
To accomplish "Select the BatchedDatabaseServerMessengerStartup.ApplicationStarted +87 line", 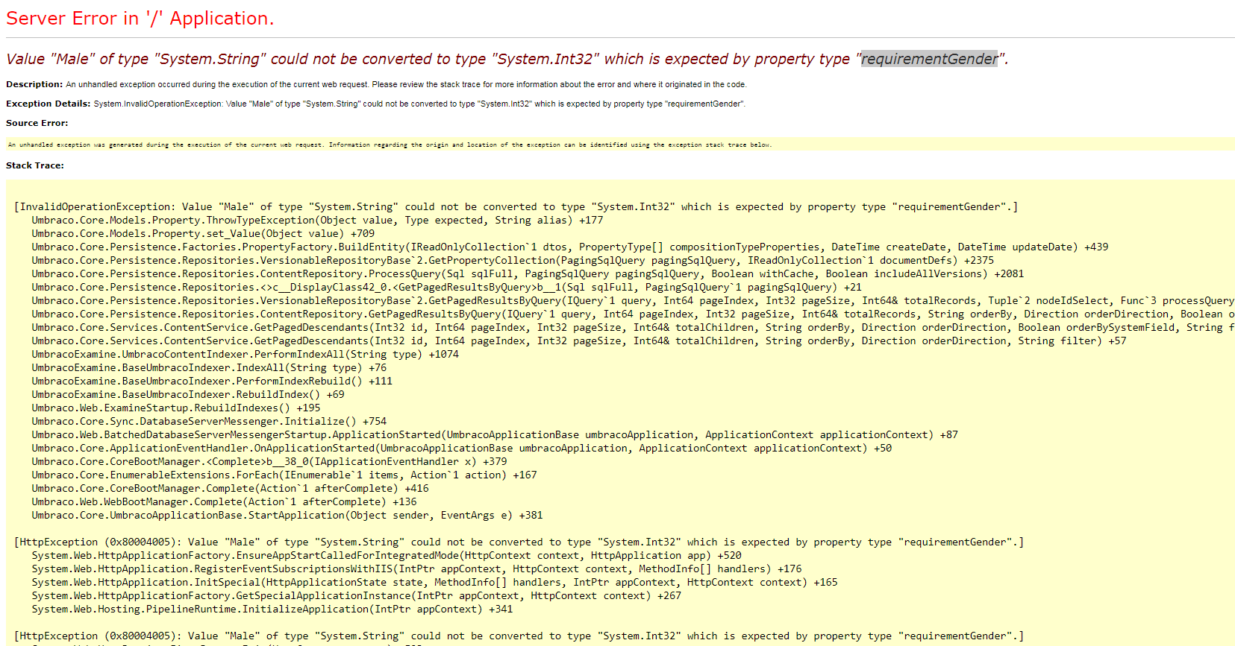I will 495,435.
